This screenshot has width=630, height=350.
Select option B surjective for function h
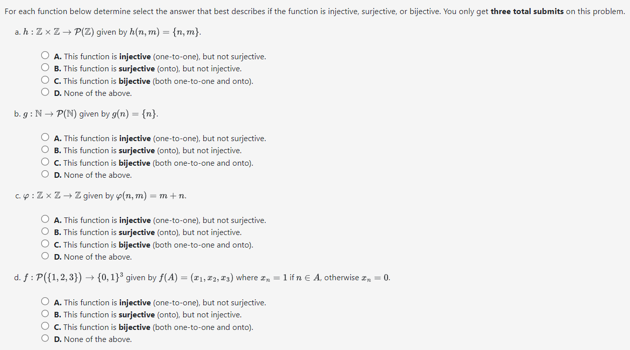tap(45, 67)
